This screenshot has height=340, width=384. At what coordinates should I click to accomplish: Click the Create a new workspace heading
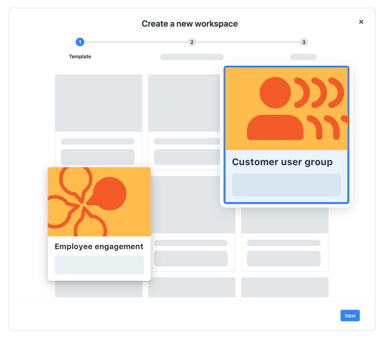click(190, 24)
